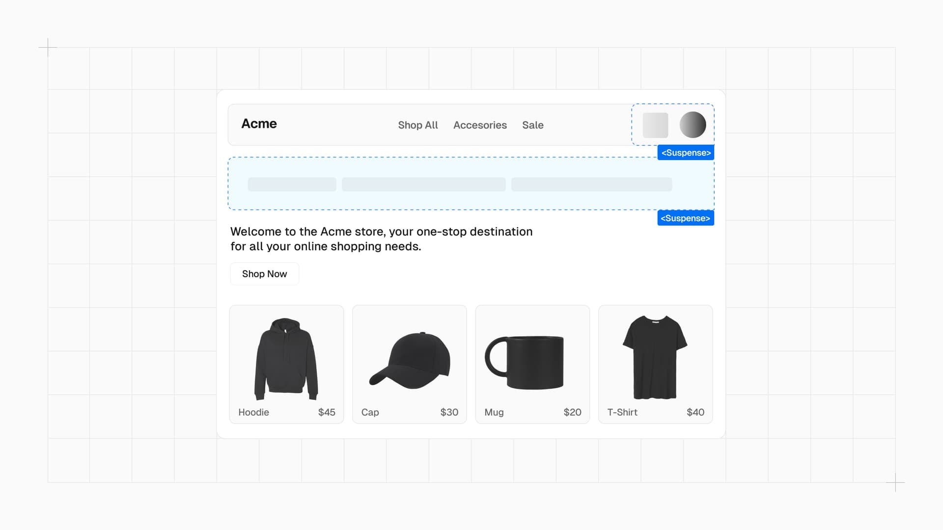Click the top Suspense label badge

686,153
